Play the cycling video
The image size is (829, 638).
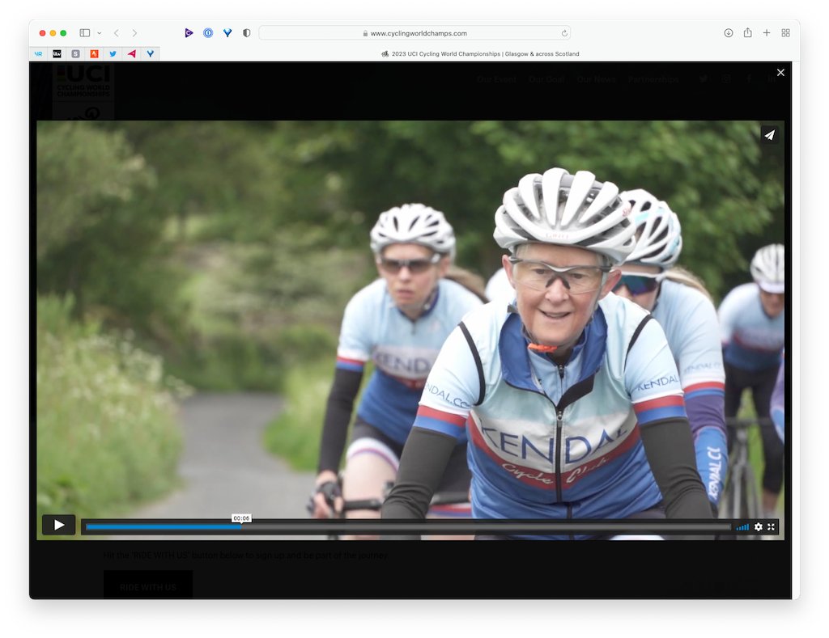pos(58,525)
